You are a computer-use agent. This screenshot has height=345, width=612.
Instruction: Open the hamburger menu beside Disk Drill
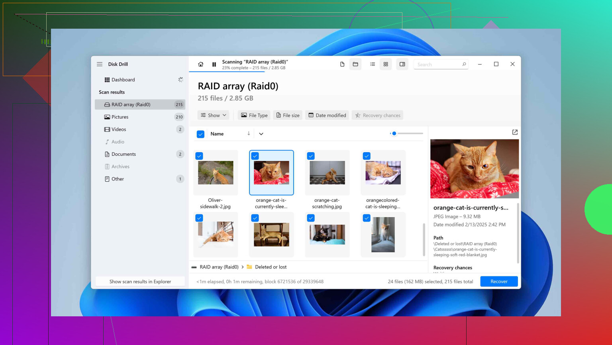coord(100,64)
